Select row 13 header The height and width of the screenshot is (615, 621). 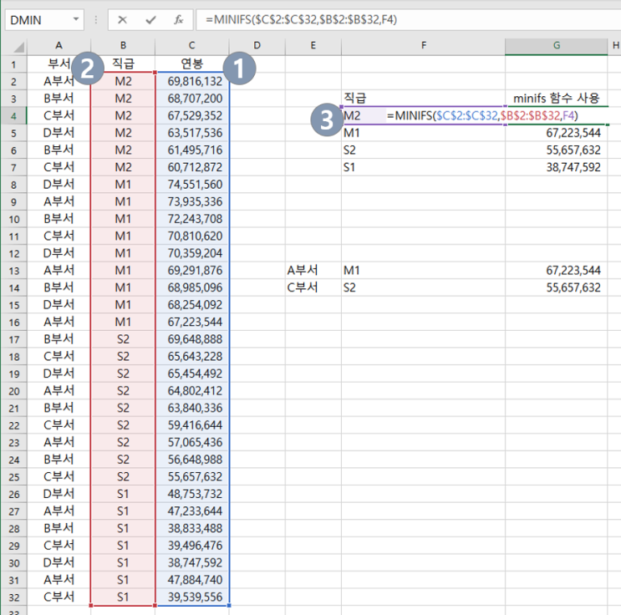coord(13,270)
